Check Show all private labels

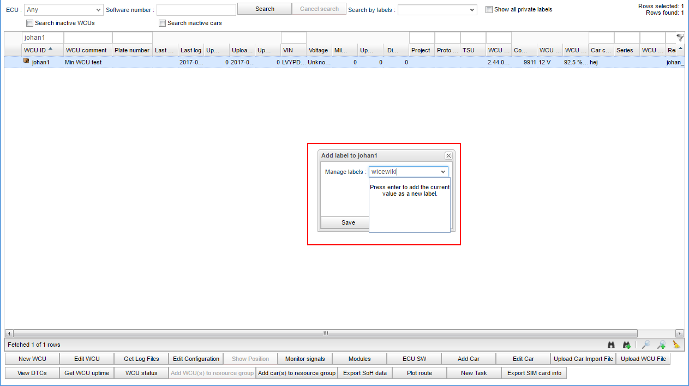(x=489, y=9)
